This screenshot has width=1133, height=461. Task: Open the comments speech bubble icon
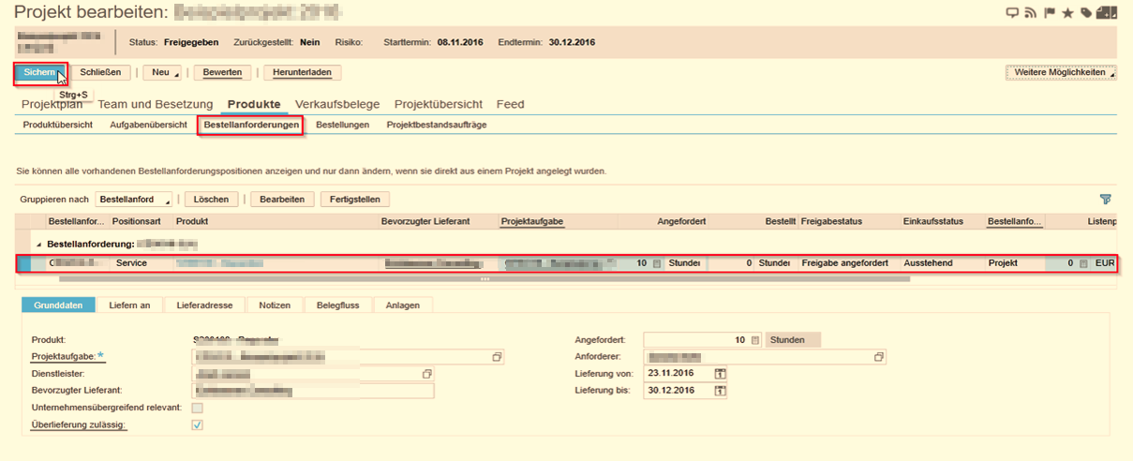pyautogui.click(x=1012, y=13)
